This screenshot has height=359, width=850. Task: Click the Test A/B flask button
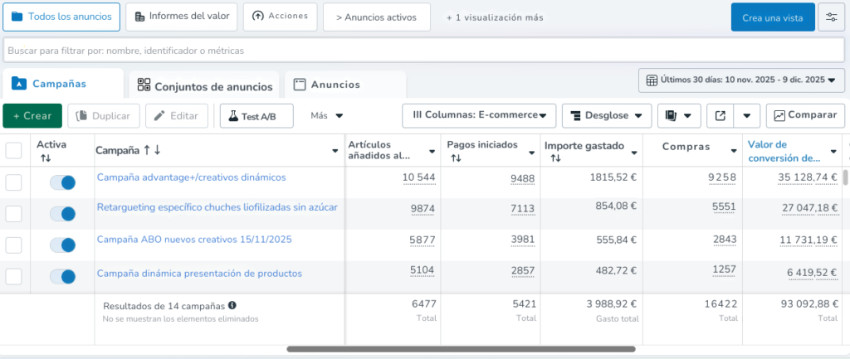(x=256, y=116)
